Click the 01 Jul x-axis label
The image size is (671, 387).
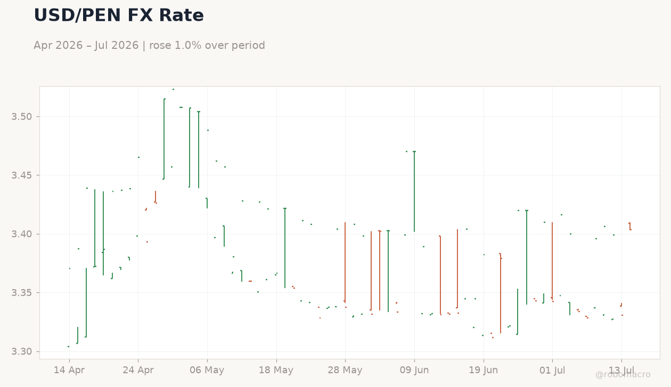[x=552, y=370]
